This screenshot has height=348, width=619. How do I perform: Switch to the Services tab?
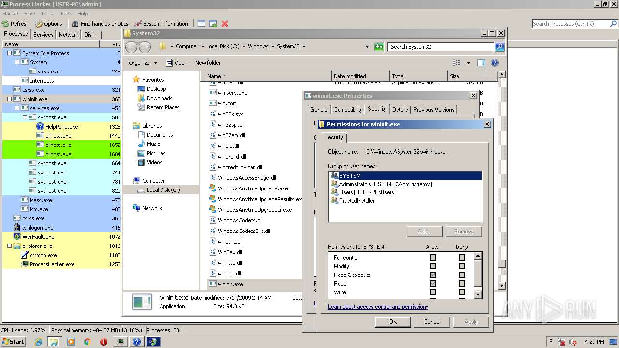point(44,35)
